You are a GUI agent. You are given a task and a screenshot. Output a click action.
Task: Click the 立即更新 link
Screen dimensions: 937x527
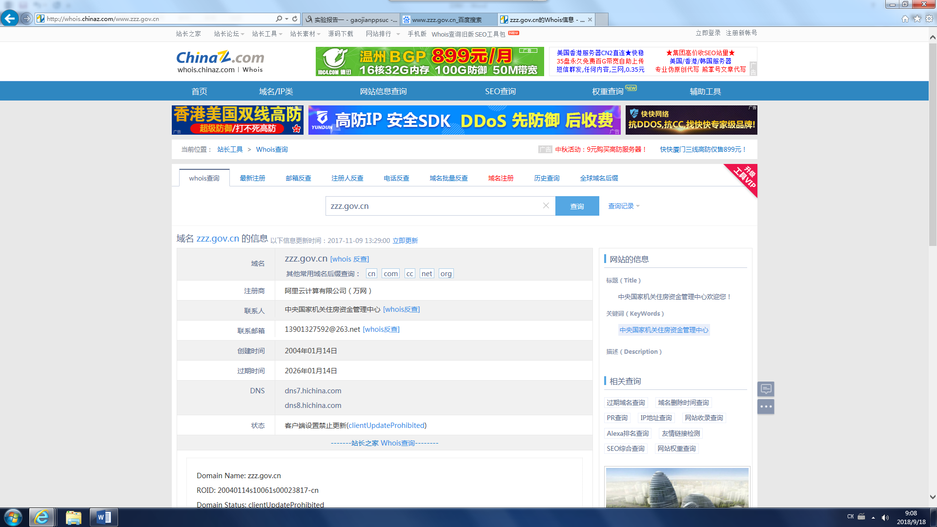[405, 241]
